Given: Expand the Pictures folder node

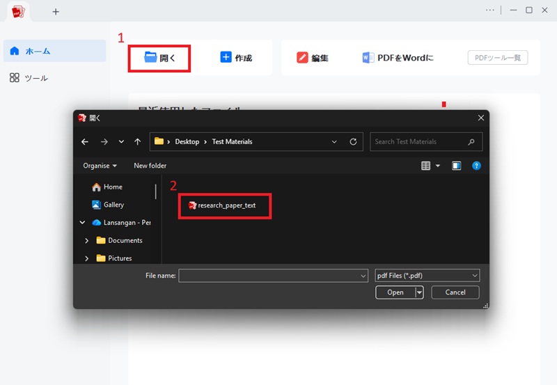Looking at the screenshot, I should click(86, 258).
